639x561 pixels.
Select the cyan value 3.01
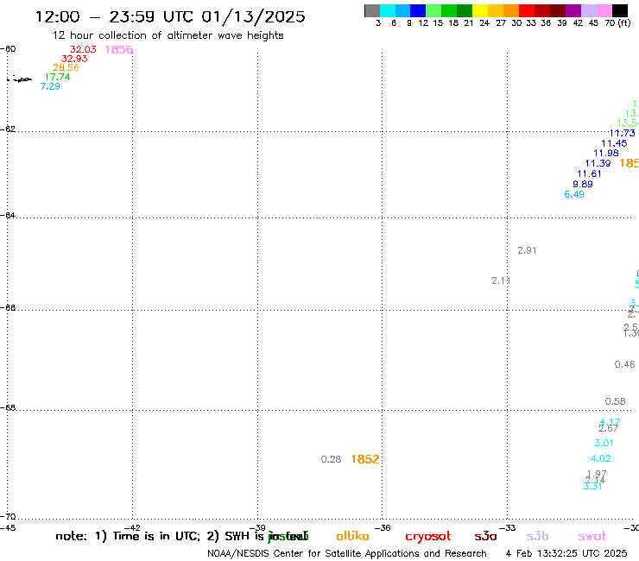click(x=604, y=443)
